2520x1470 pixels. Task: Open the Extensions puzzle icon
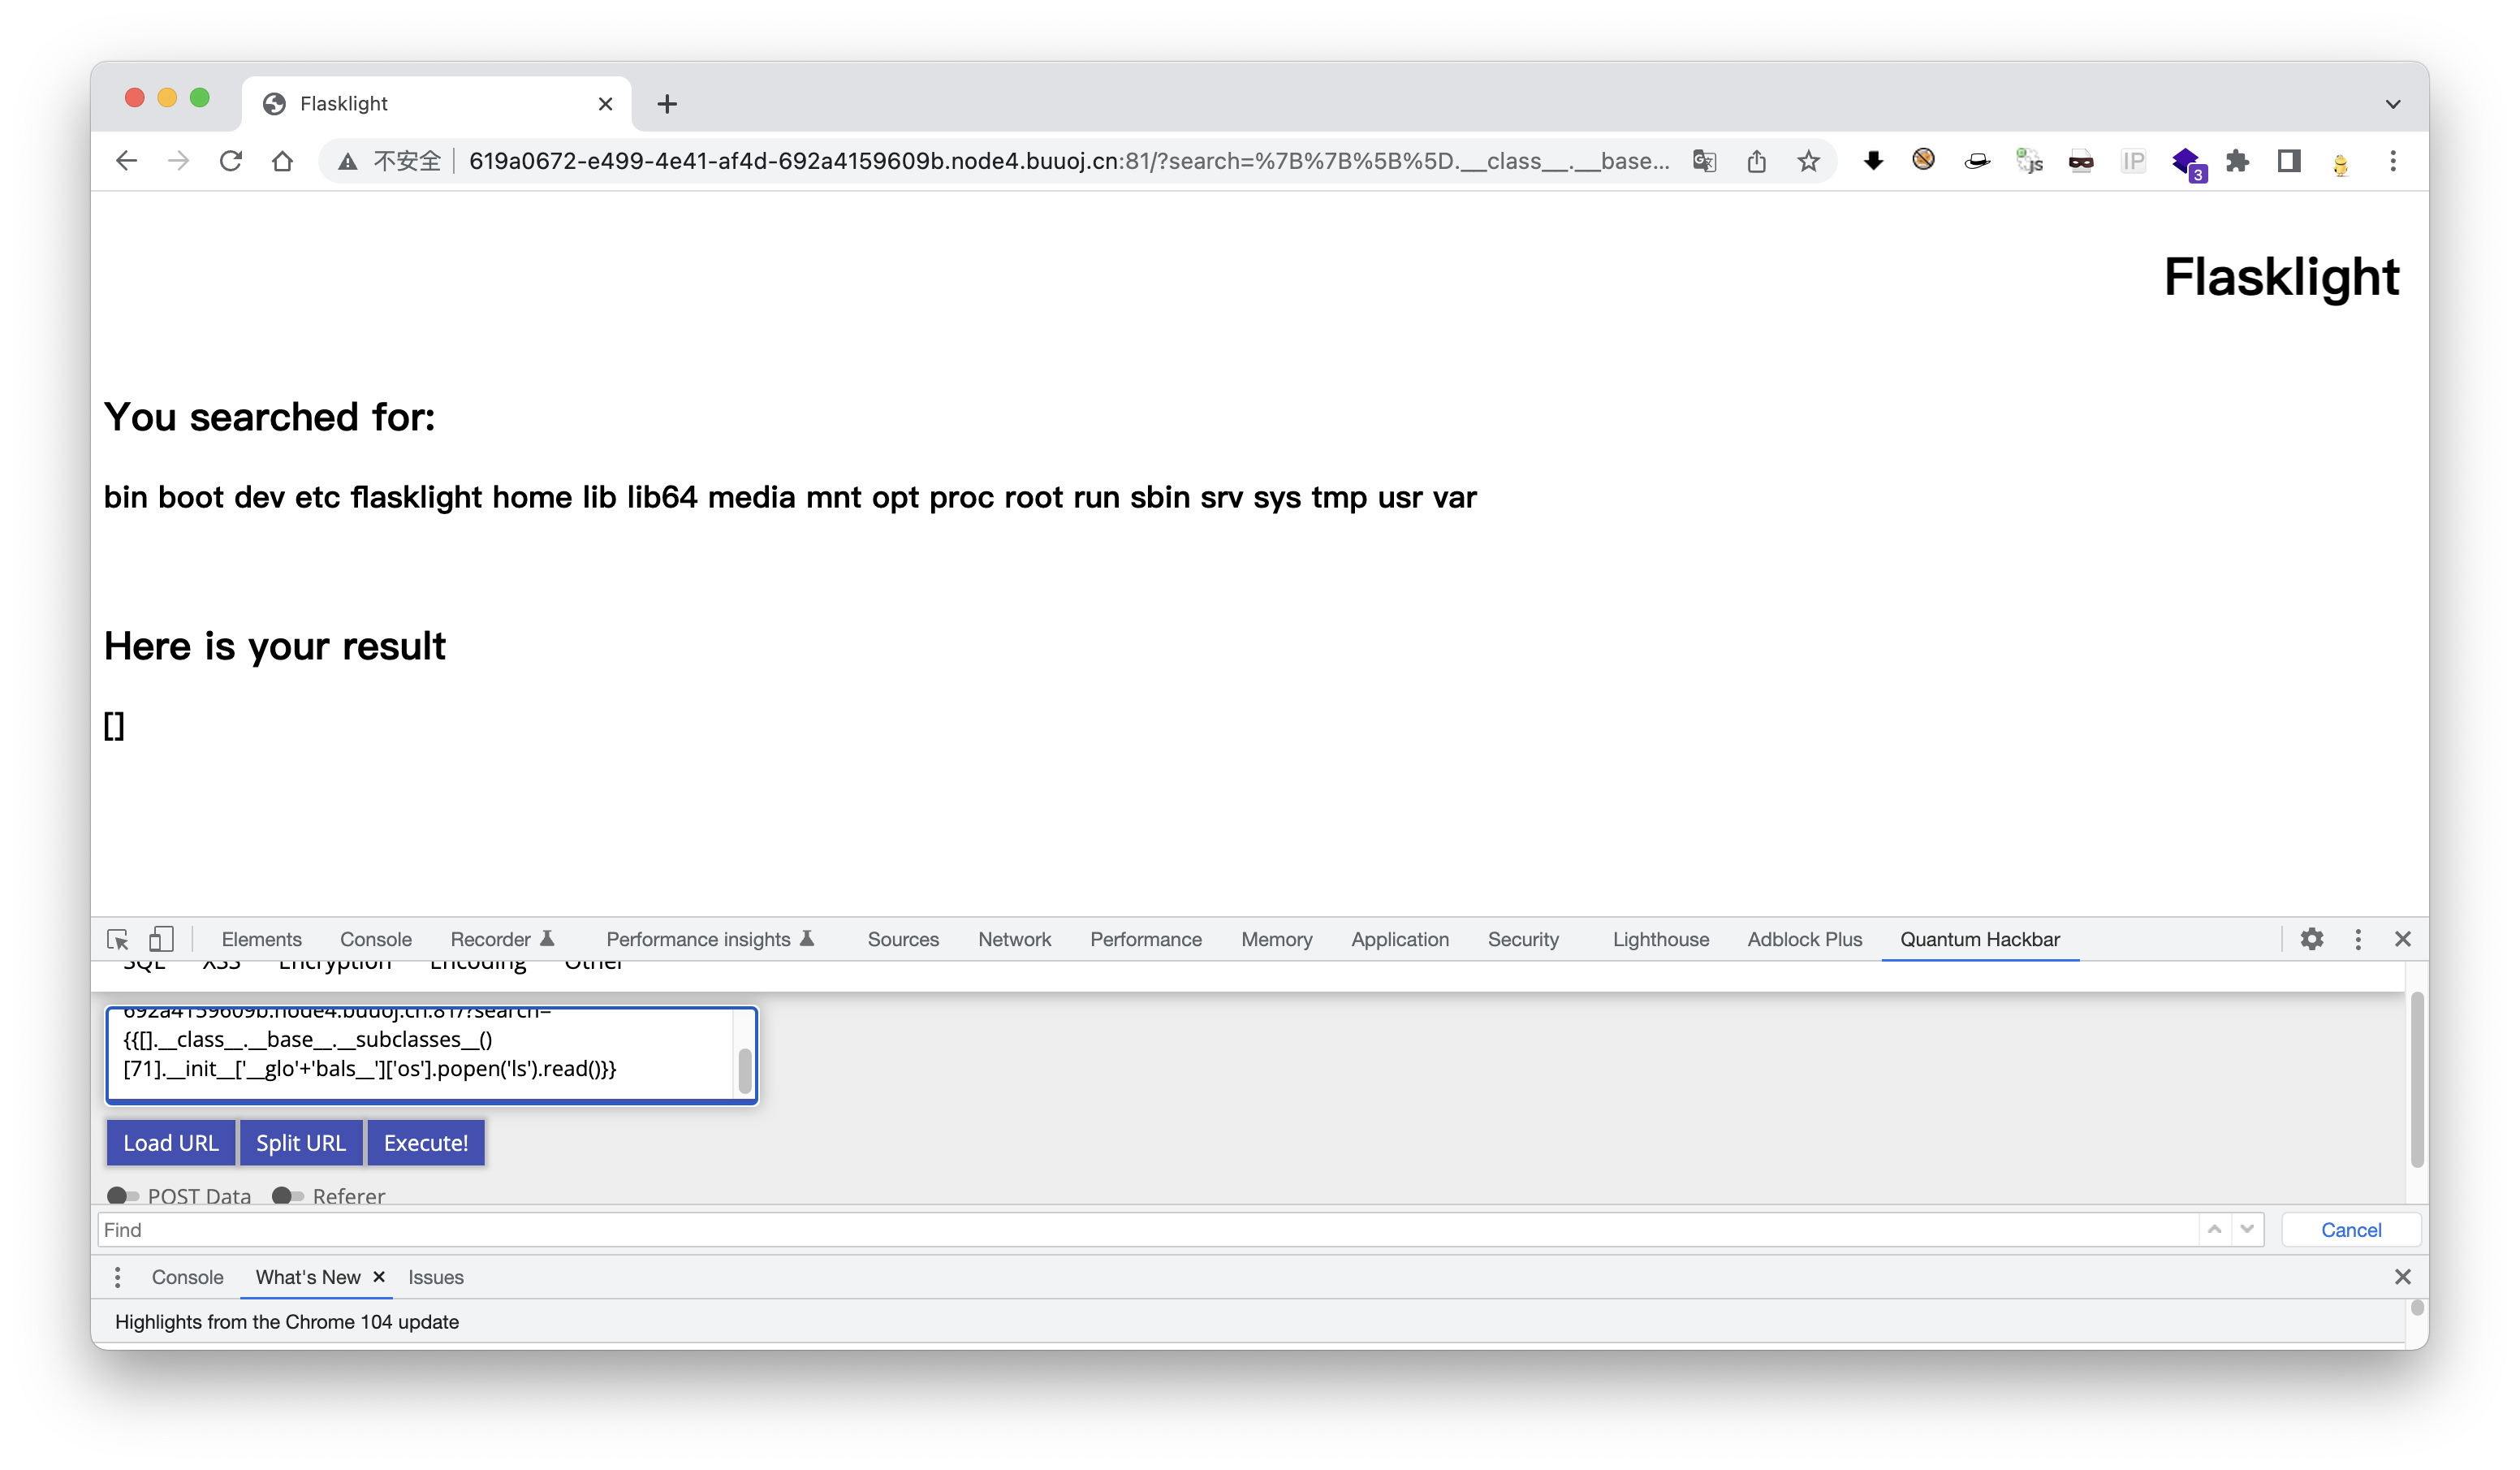2237,161
